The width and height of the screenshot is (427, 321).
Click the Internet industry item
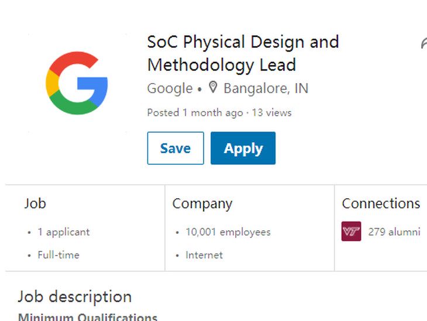coord(204,255)
